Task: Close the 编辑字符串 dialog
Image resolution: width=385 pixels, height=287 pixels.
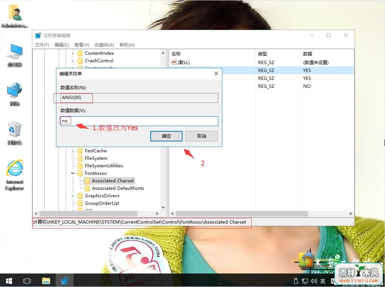Action: coord(216,74)
